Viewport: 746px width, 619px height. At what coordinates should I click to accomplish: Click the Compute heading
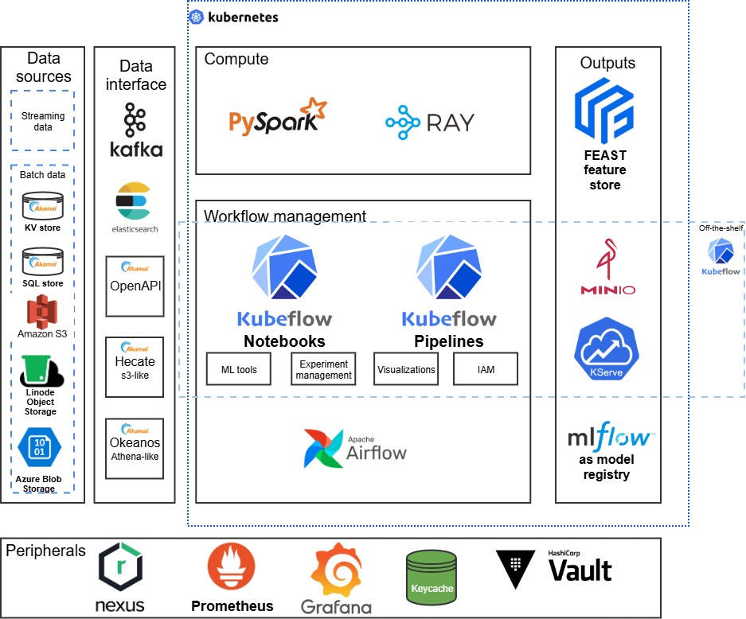[236, 59]
